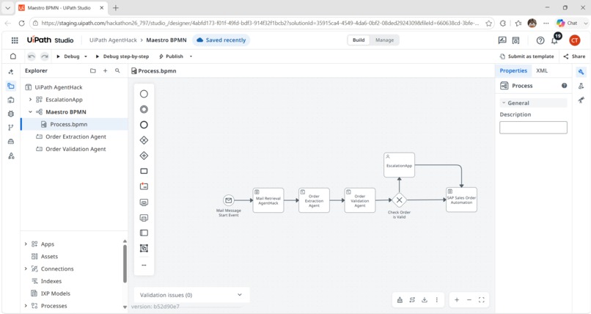Open the notifications bell
Viewport: 591px width, 314px height.
point(554,40)
